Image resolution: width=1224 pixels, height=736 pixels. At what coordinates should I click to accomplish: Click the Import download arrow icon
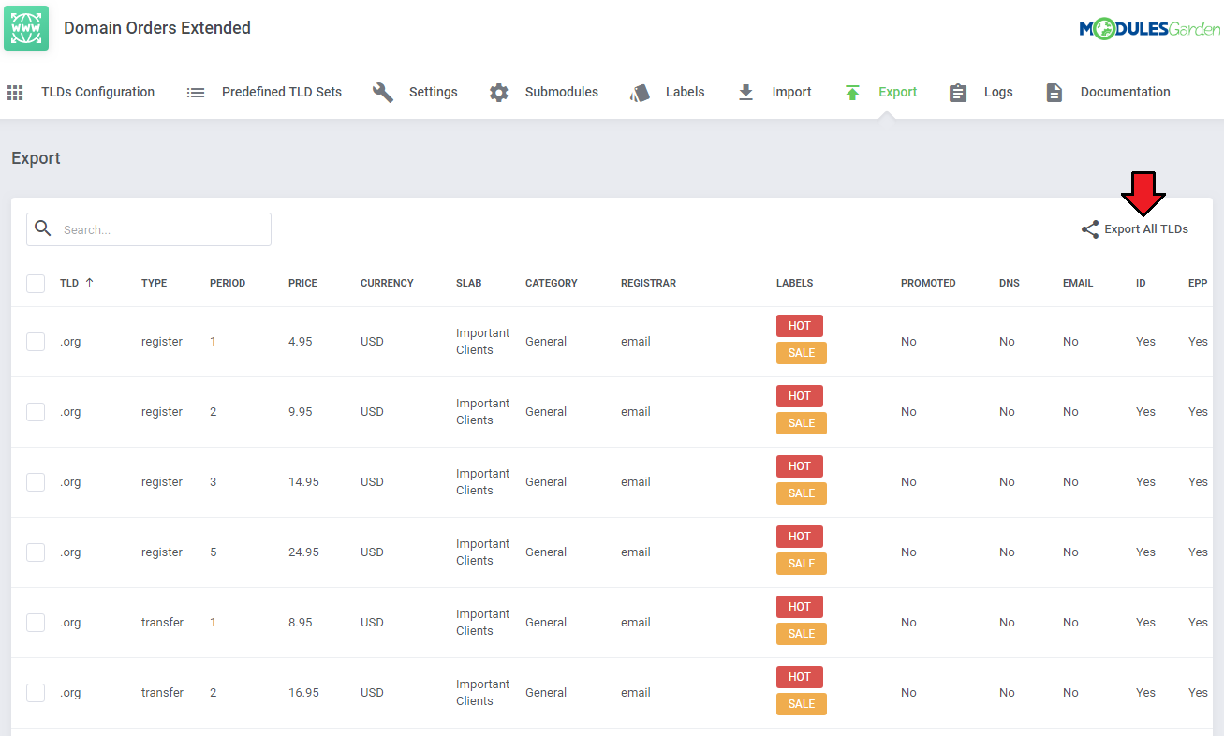pos(746,93)
